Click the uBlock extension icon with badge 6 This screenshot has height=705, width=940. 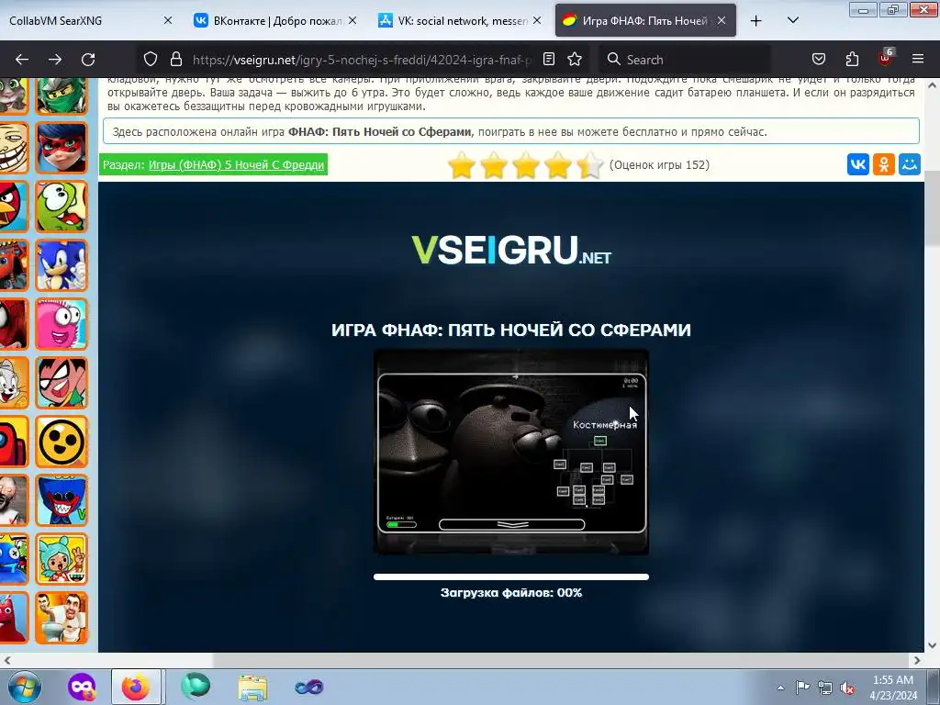tap(886, 58)
